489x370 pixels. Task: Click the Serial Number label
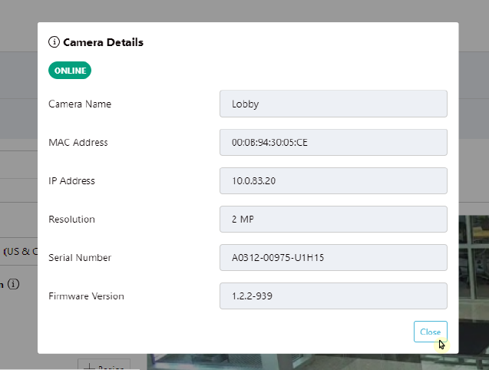pyautogui.click(x=80, y=257)
